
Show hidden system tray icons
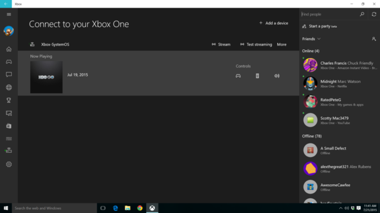click(340, 208)
